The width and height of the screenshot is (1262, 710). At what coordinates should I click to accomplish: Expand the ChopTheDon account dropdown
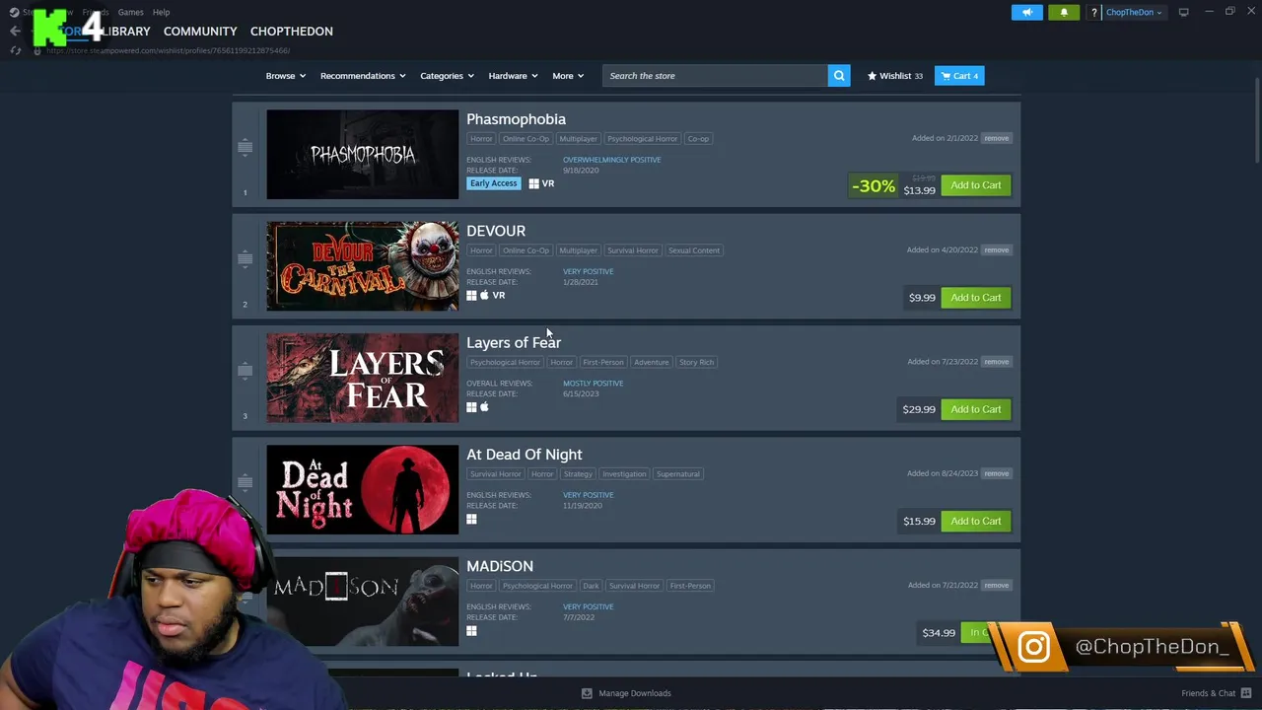click(x=1134, y=12)
